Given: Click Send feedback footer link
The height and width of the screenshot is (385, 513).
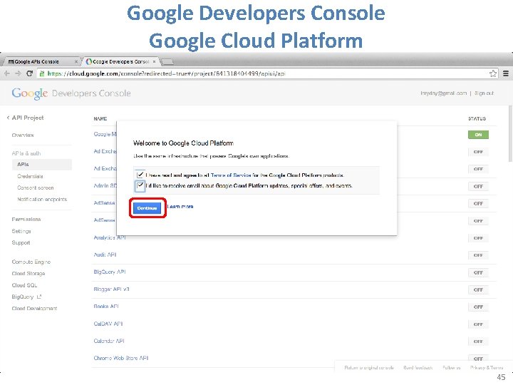Looking at the screenshot, I should point(418,368).
